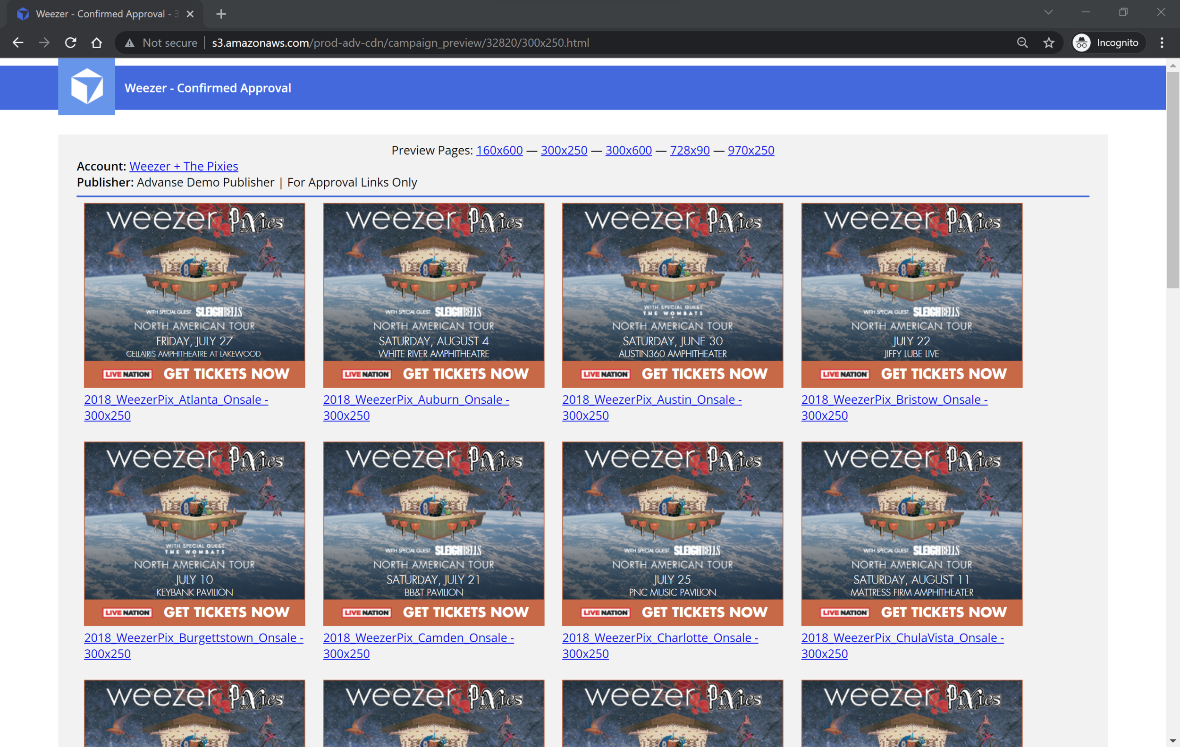
Task: Open the tab search chevron
Action: [x=1048, y=13]
